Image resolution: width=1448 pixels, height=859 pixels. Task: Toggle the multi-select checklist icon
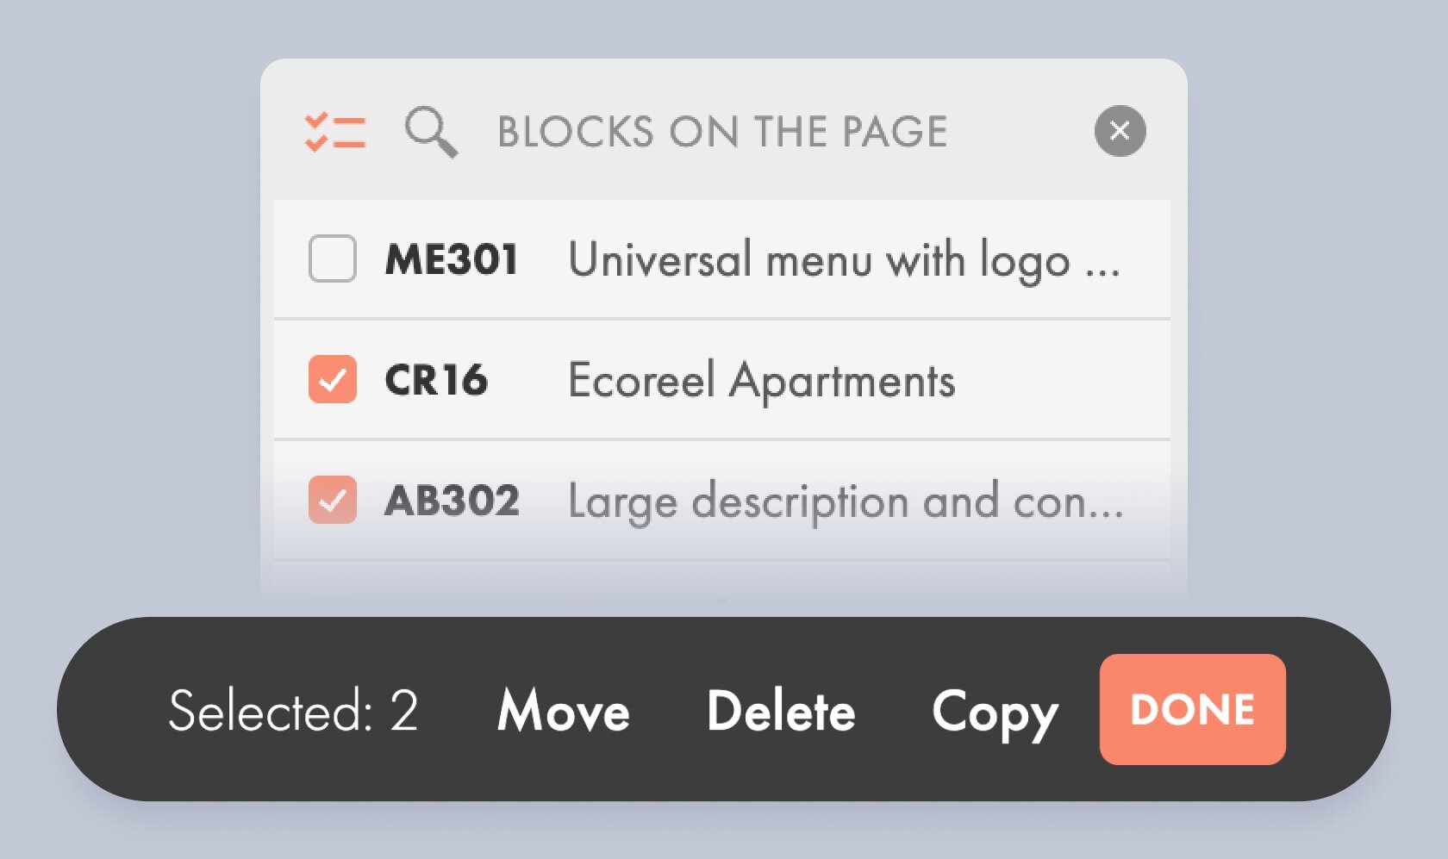[x=335, y=132]
